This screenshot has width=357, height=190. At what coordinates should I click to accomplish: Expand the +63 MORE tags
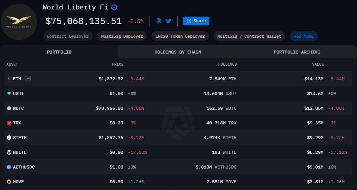click(304, 36)
